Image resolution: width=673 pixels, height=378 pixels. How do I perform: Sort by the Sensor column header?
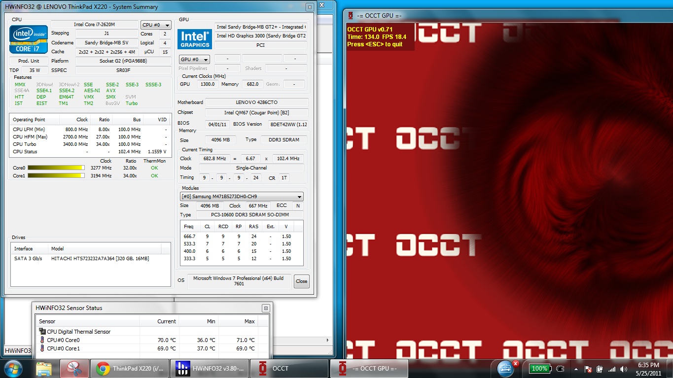coord(87,321)
